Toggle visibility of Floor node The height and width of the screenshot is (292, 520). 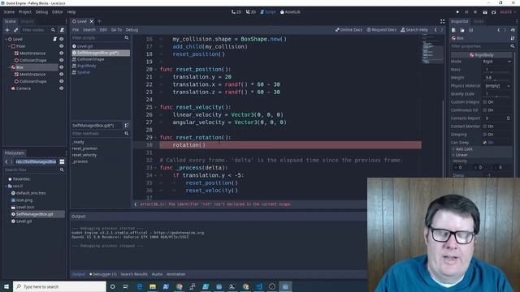tap(62, 46)
